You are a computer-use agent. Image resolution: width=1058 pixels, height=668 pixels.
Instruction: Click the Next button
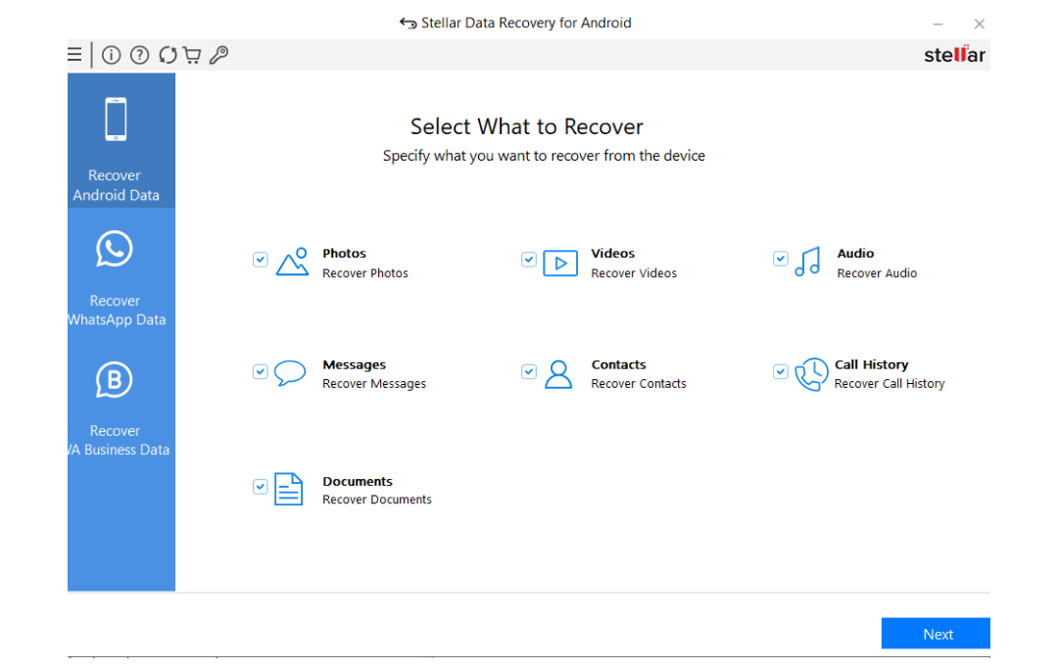pyautogui.click(x=936, y=633)
